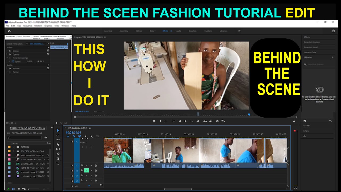
Task: Toggle Snap in timeline (magnet icon)
Action: (74, 136)
